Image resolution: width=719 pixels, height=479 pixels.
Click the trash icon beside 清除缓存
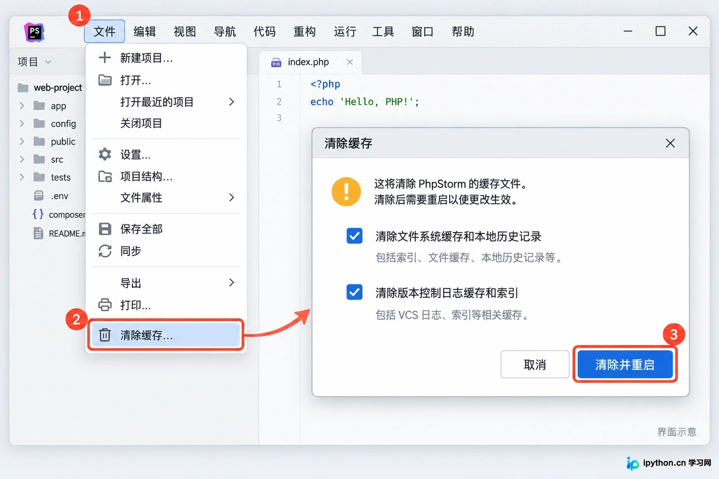[x=105, y=335]
